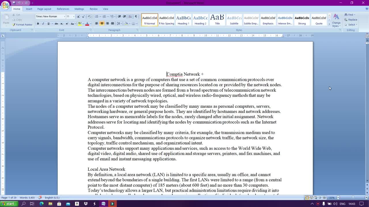This screenshot has height=207, width=369.
Task: Click the zoom out minus button
Action: [x=338, y=198]
